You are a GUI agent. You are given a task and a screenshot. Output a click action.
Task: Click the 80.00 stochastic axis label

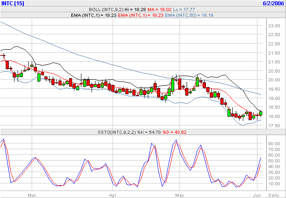click(x=274, y=144)
